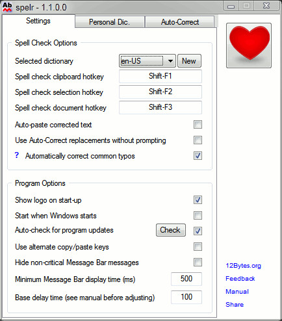282x321 pixels.
Task: Click the clipboard hotkey field Shift-F1
Action: [160, 76]
